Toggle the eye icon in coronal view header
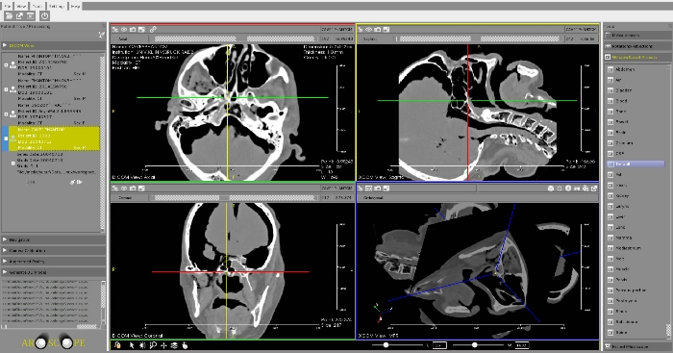 [x=124, y=189]
